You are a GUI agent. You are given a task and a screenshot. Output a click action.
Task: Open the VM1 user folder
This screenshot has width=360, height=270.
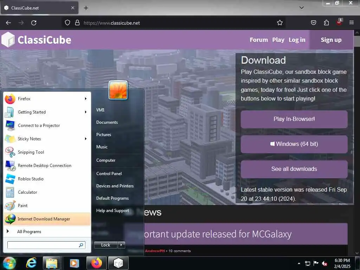click(100, 110)
